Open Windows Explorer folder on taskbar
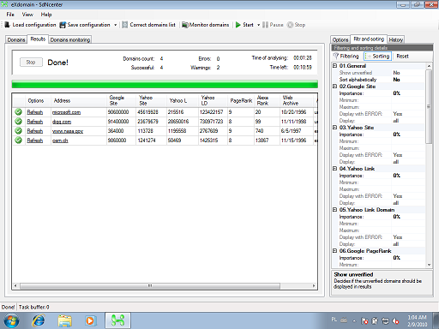The width and height of the screenshot is (439, 329). click(64, 320)
